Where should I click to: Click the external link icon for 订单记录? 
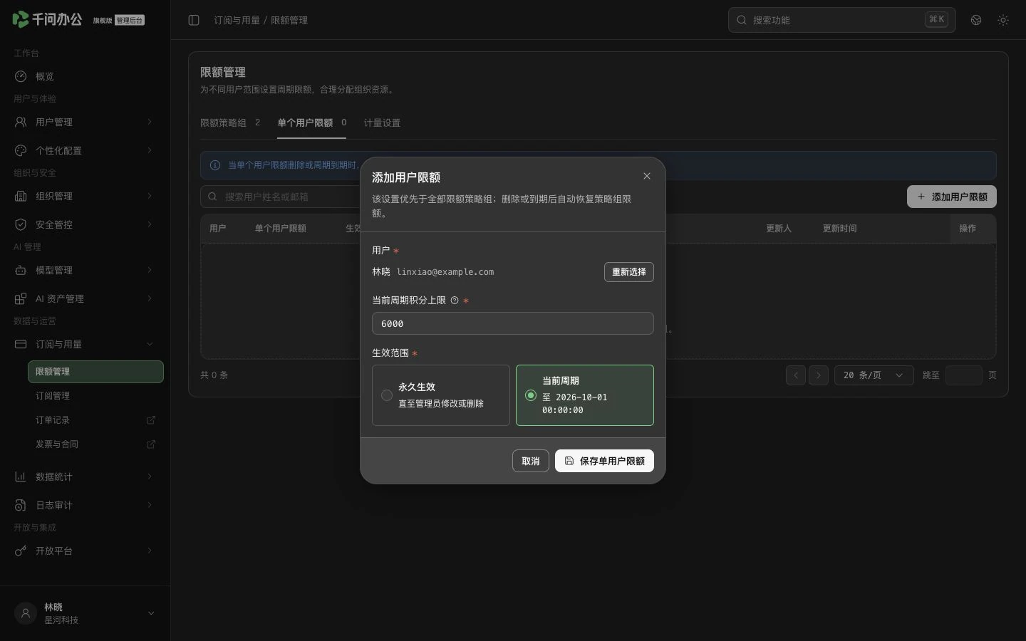pos(151,420)
